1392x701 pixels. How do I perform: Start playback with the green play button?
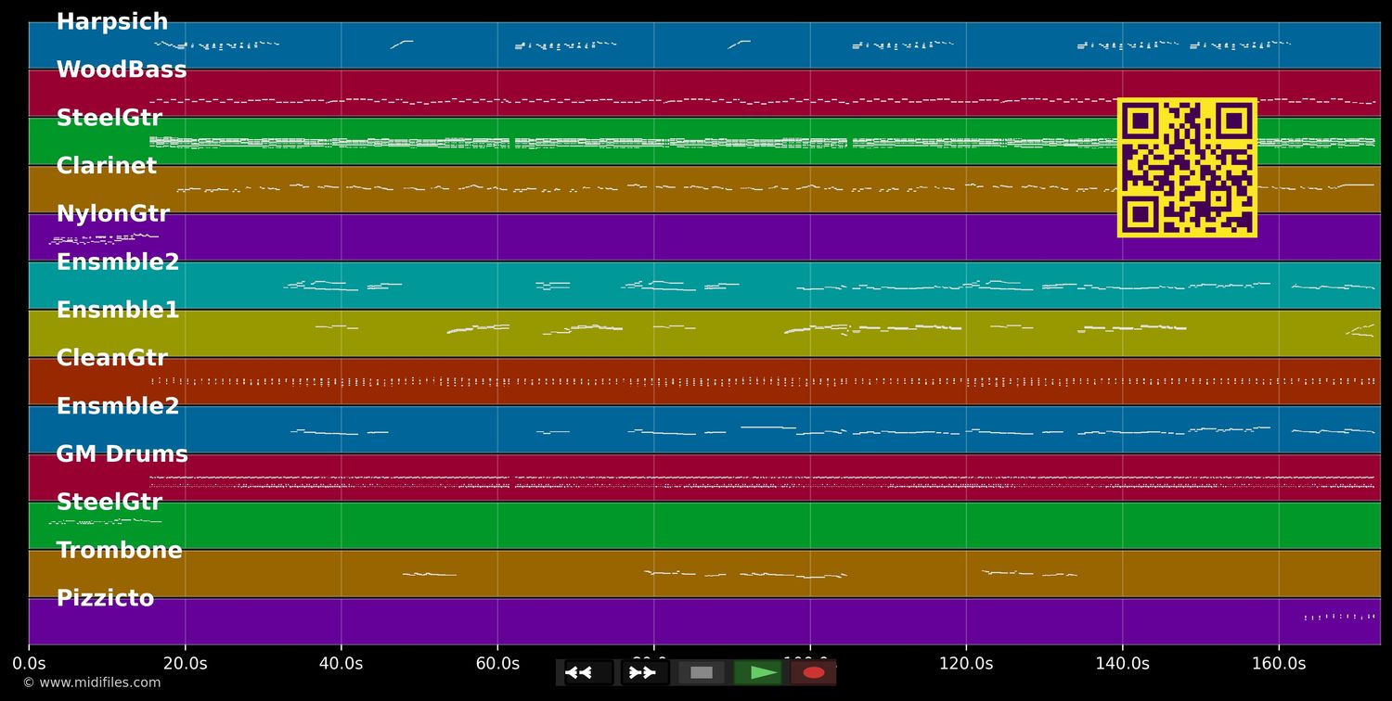[x=759, y=672]
